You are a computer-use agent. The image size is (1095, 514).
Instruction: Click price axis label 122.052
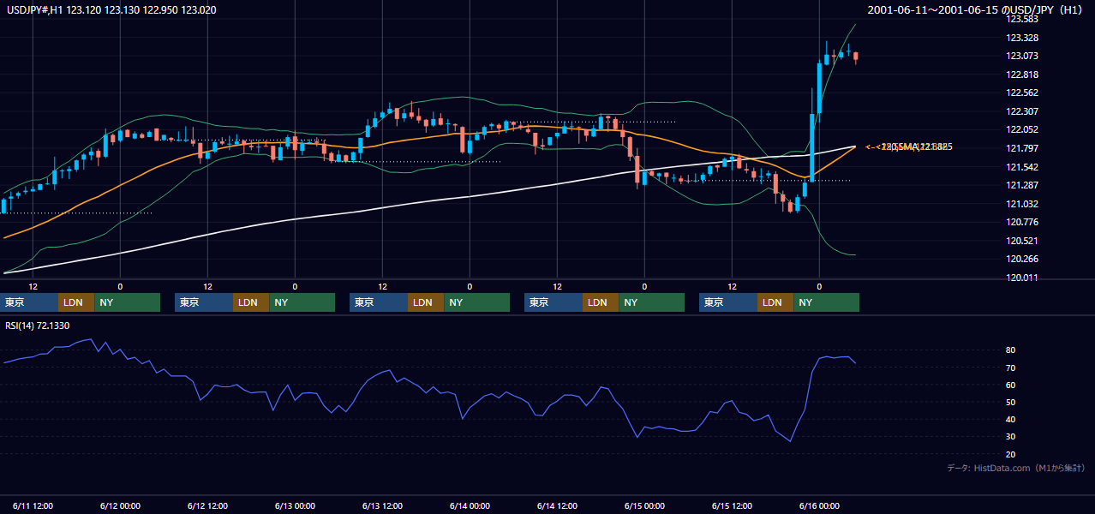1022,129
